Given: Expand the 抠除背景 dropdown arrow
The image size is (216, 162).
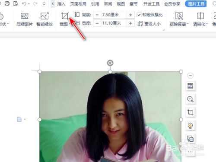Looking at the screenshot, I should click(188, 24).
